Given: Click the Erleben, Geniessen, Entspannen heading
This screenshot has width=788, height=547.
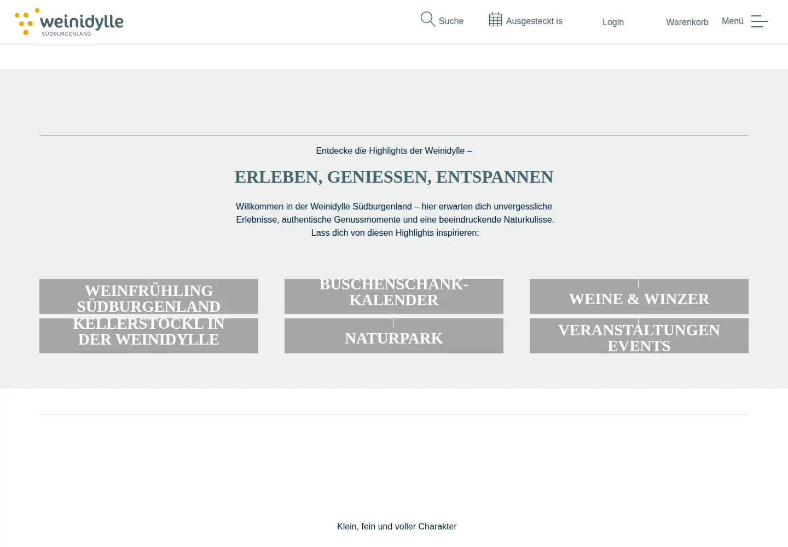Looking at the screenshot, I should [394, 177].
